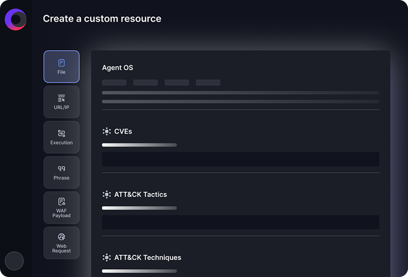This screenshot has width=408, height=277.
Task: Select the File resource type
Action: 61,67
